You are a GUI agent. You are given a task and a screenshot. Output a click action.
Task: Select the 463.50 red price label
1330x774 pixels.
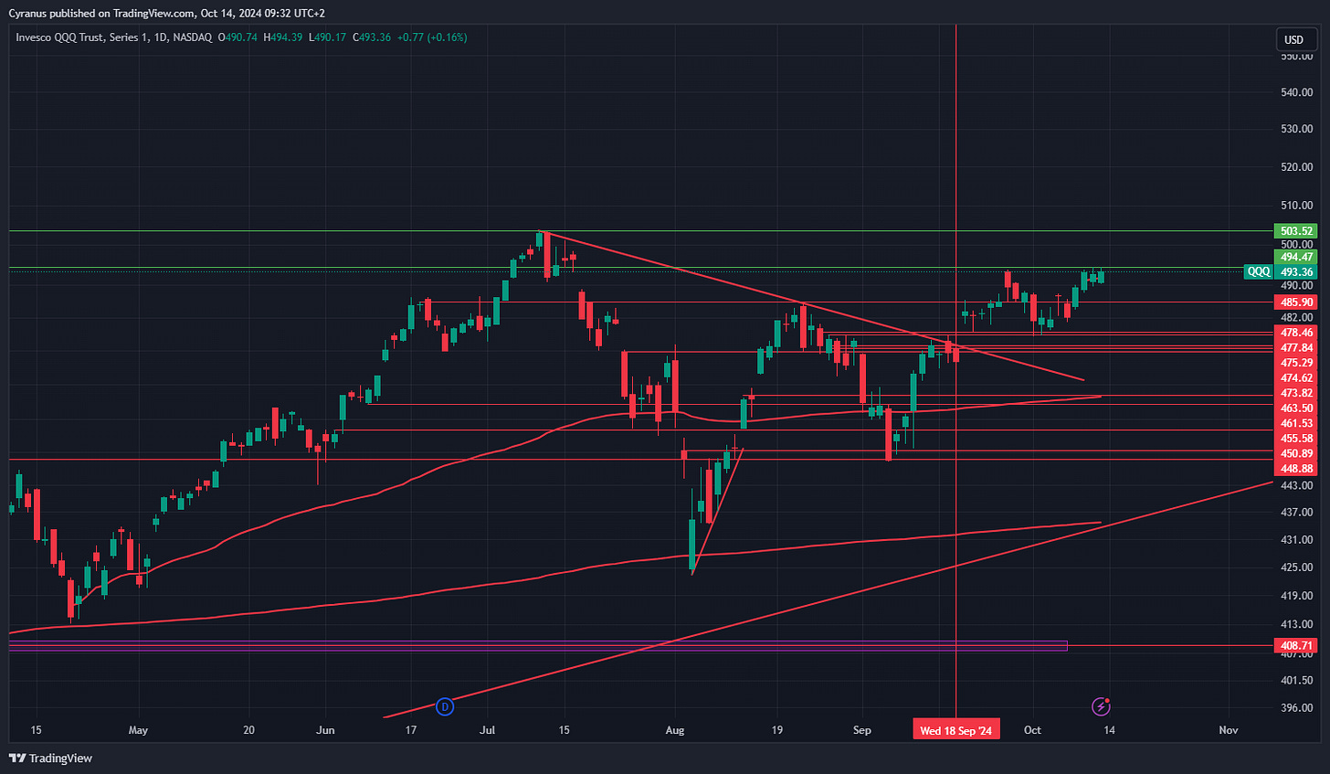click(x=1296, y=408)
